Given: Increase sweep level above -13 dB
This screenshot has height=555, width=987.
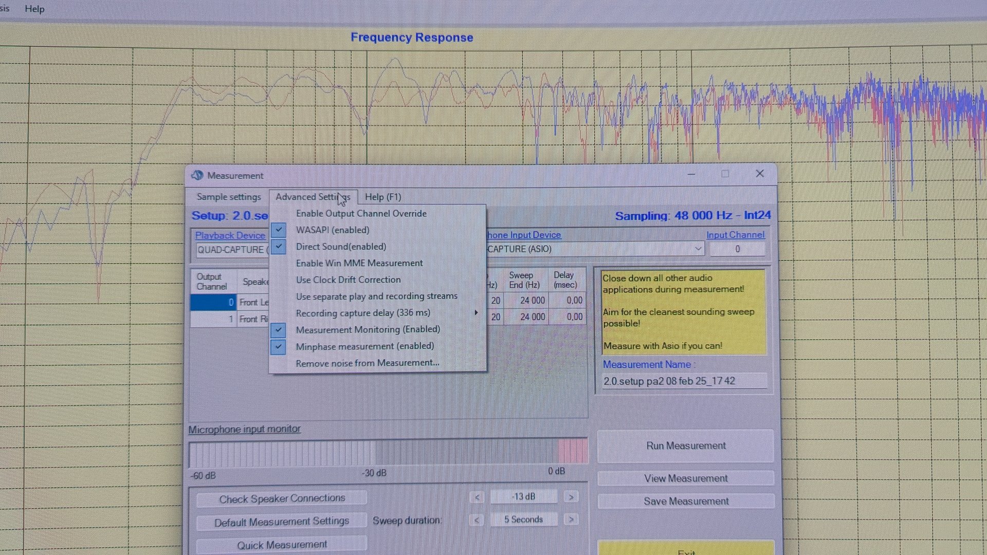Looking at the screenshot, I should coord(571,497).
